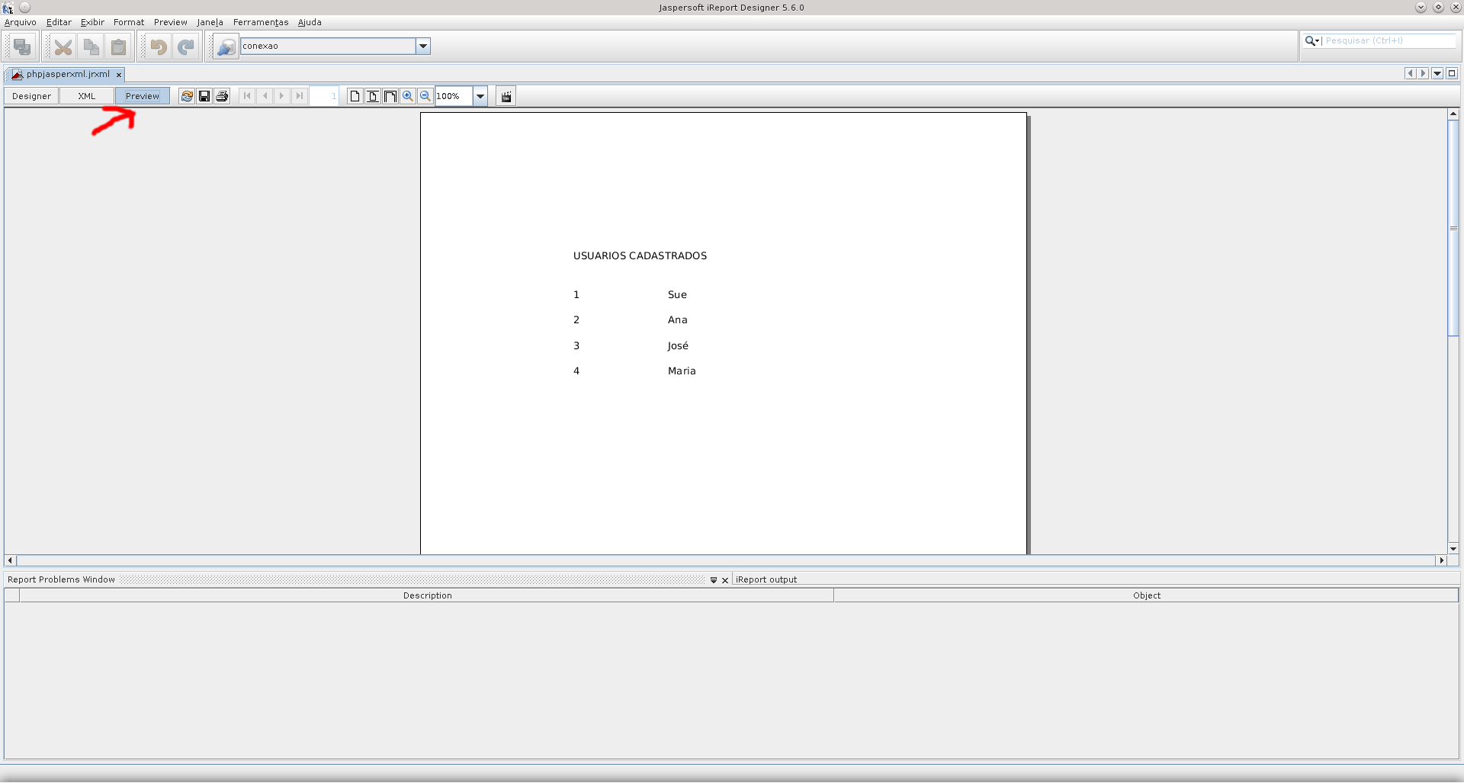Open the 100% zoom dropdown
This screenshot has width=1464, height=783.
(x=480, y=96)
